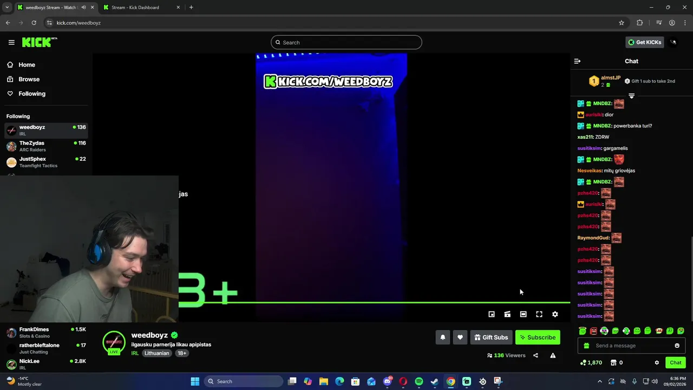The width and height of the screenshot is (693, 390).
Task: Open Chrome extensions puzzle icon
Action: 640,23
